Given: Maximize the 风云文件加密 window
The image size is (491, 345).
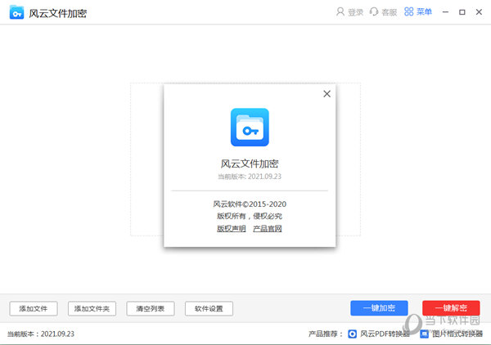Looking at the screenshot, I should tap(462, 12).
